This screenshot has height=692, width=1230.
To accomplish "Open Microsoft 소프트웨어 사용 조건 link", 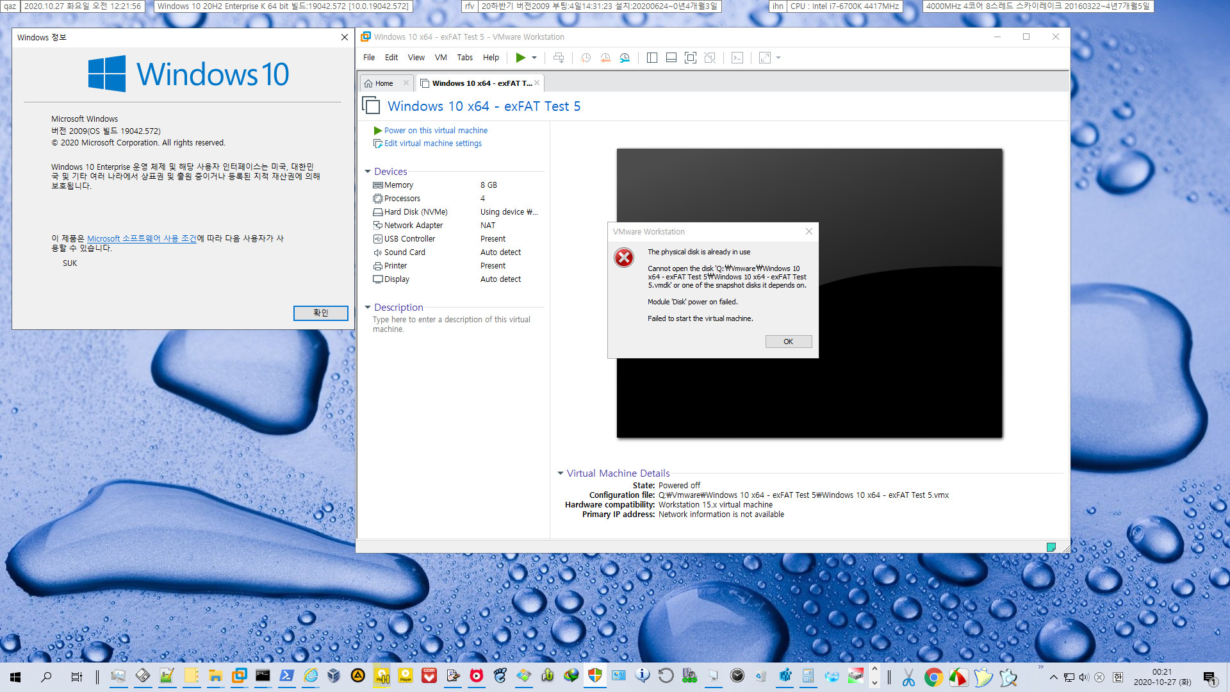I will pos(142,238).
